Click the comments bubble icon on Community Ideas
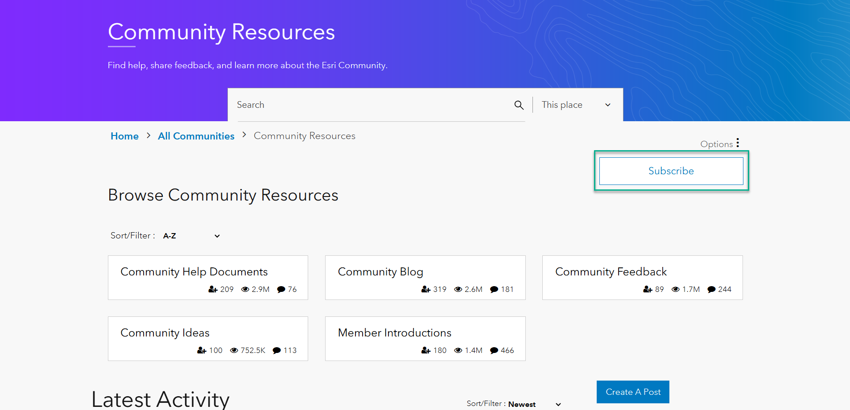 (276, 350)
